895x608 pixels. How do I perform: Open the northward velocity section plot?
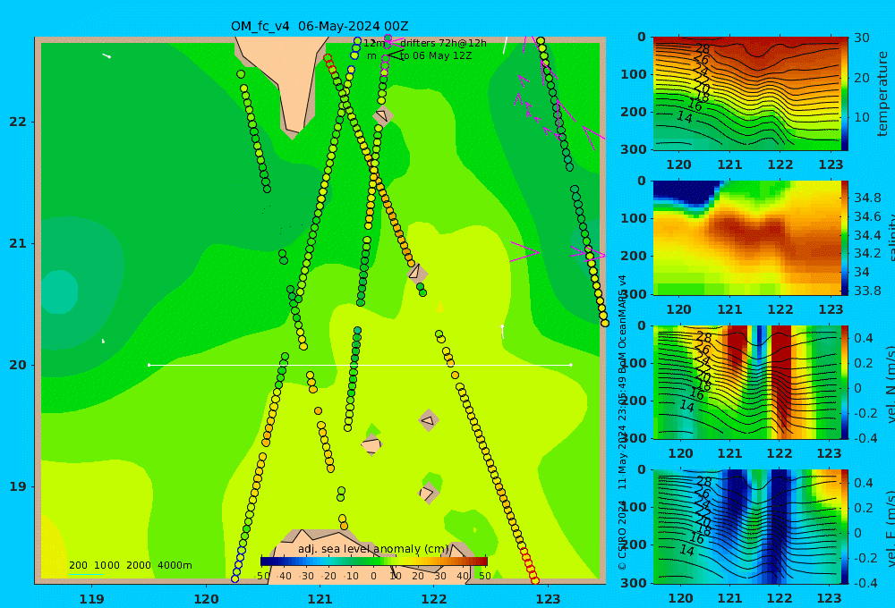click(746, 382)
